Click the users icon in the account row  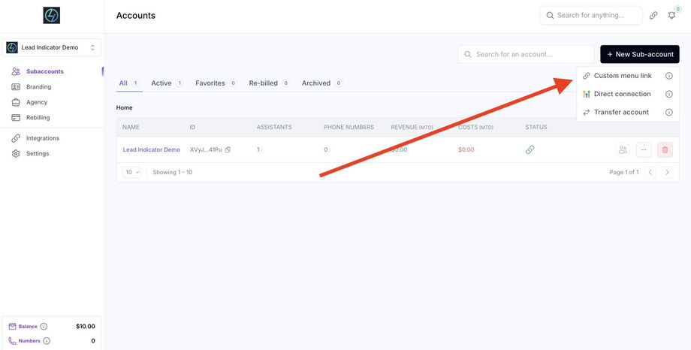click(623, 150)
